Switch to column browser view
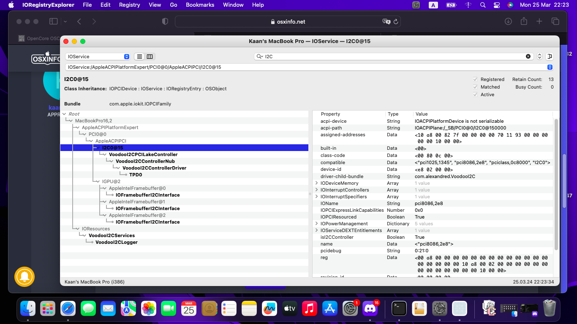The image size is (577, 324). pos(150,57)
